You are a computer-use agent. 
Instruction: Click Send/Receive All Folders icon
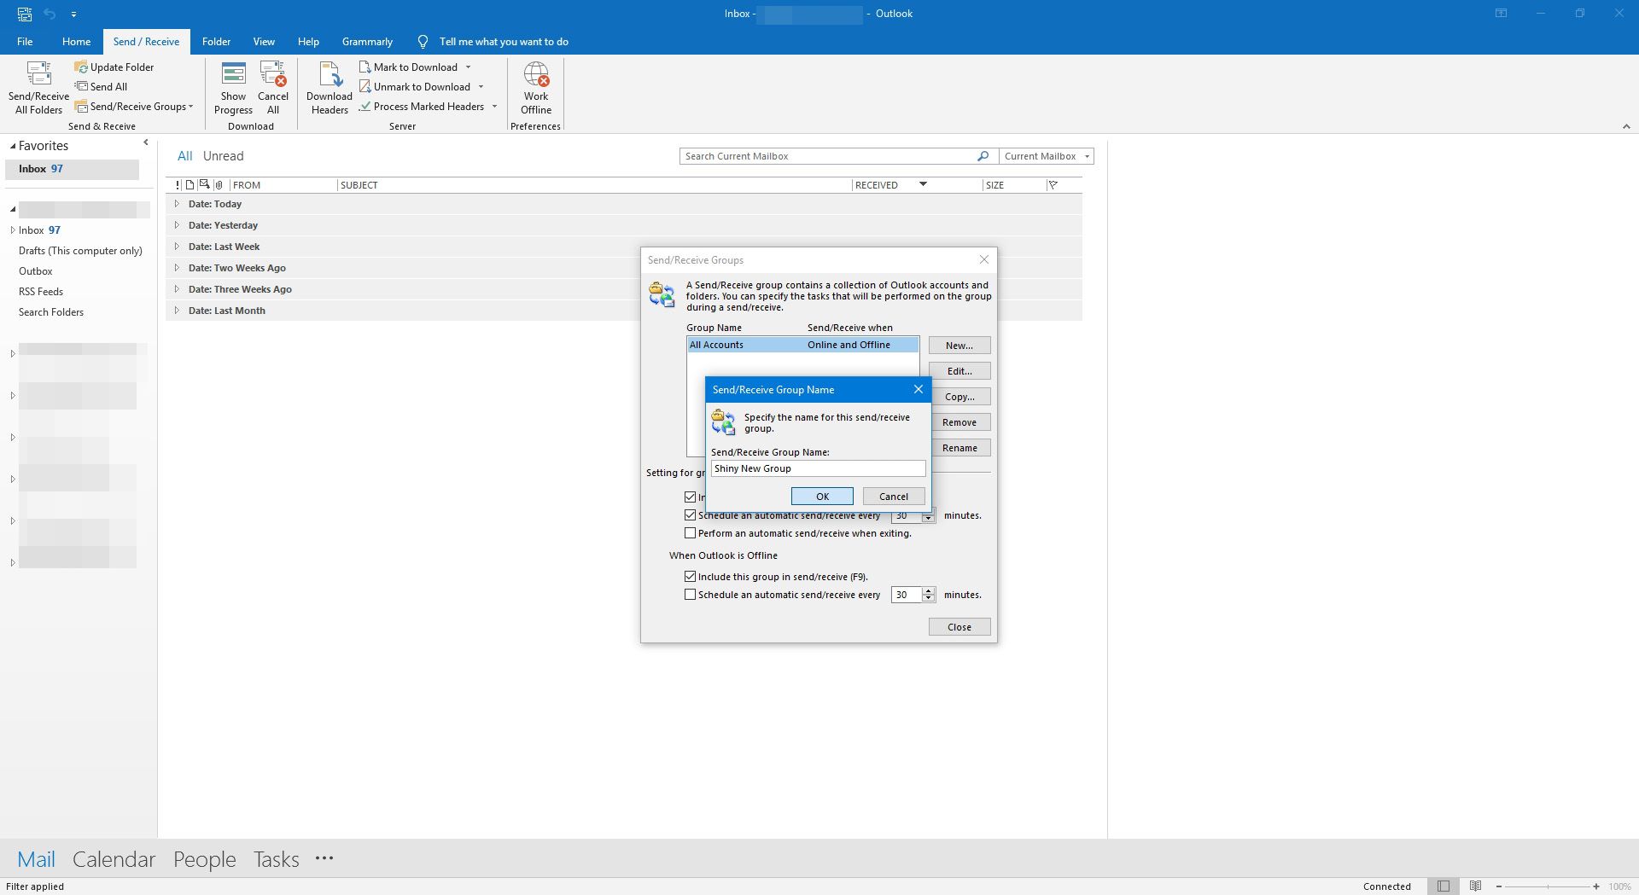pyautogui.click(x=38, y=73)
